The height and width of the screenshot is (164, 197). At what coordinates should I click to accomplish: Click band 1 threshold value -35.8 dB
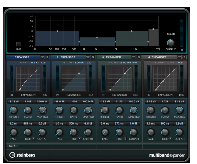click(x=13, y=102)
